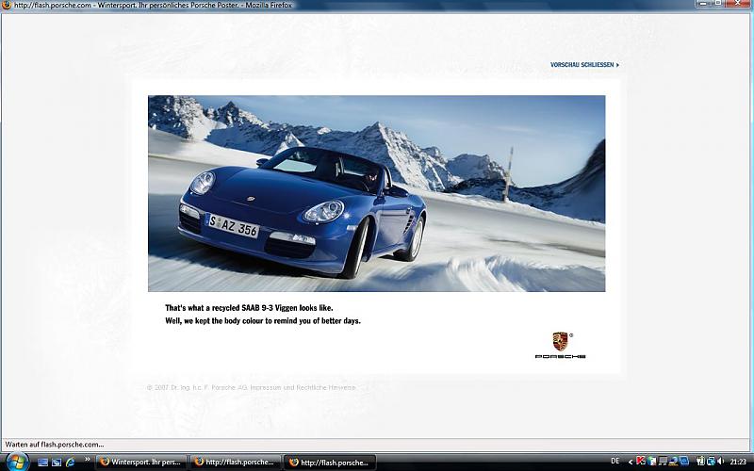Click the VORSCHAU SCHLIESSEN link
The image size is (754, 471).
[x=584, y=64]
